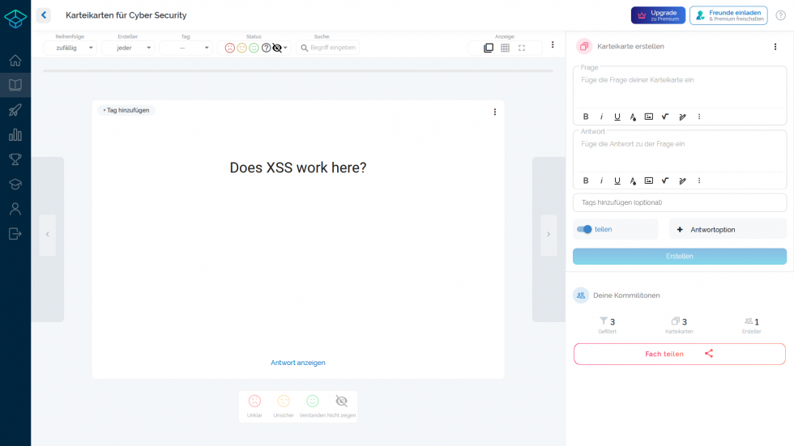794x446 pixels.
Task: Click the logout icon in the sidebar
Action: (x=15, y=234)
